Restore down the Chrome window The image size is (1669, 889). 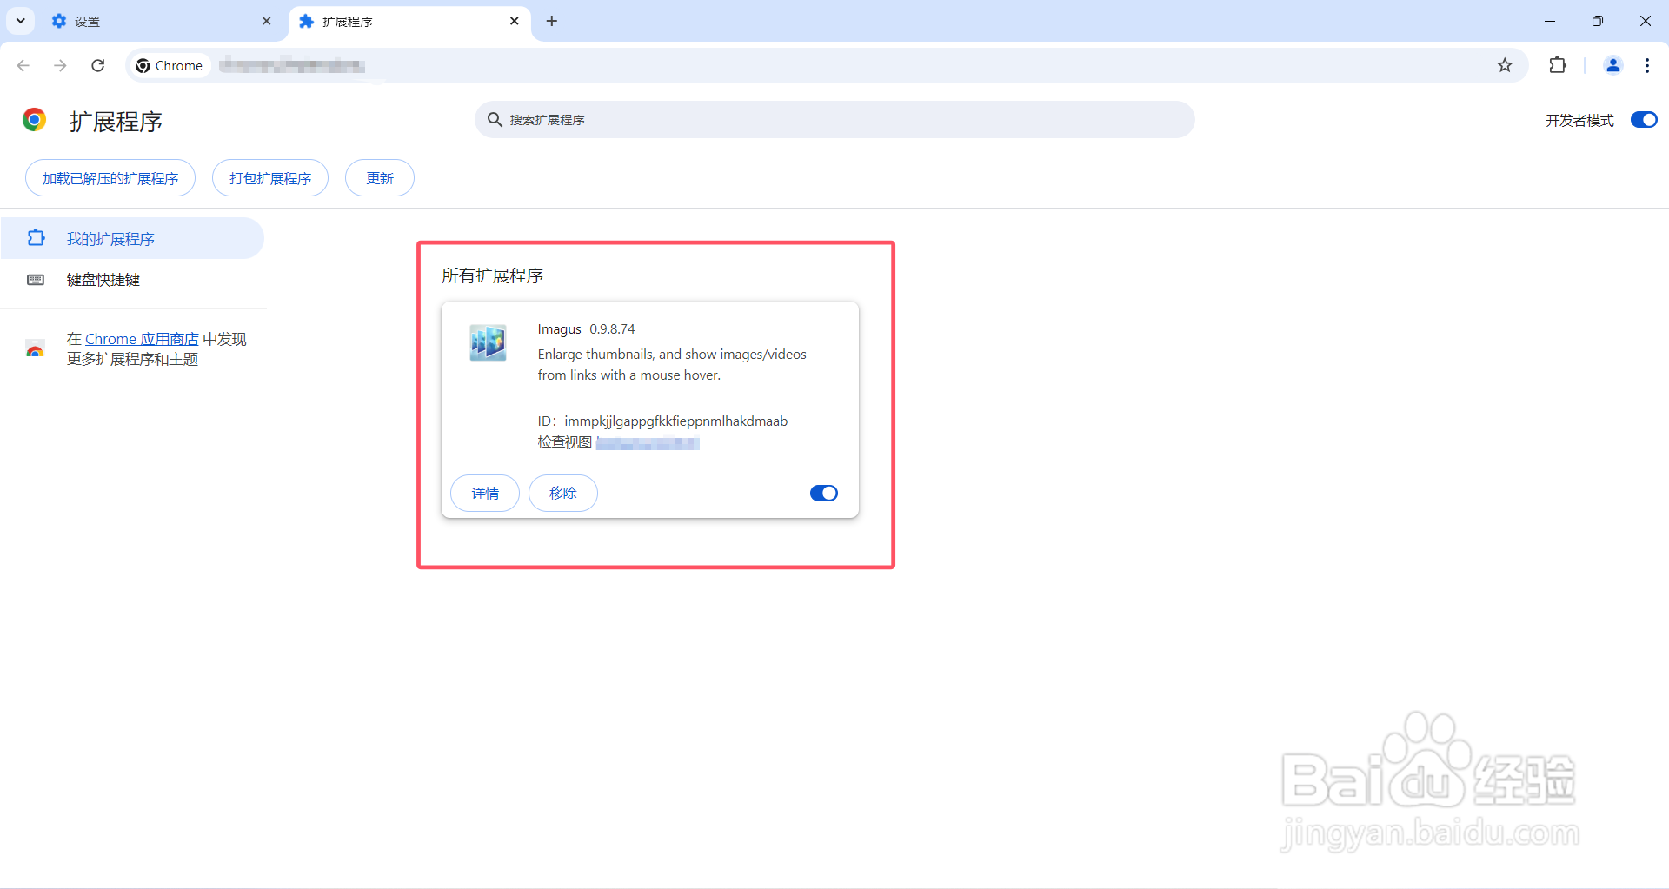click(1598, 21)
